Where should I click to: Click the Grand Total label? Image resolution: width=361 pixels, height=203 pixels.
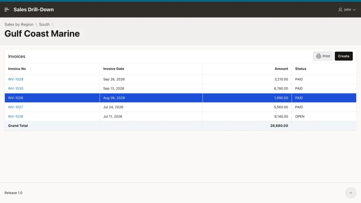pos(18,126)
